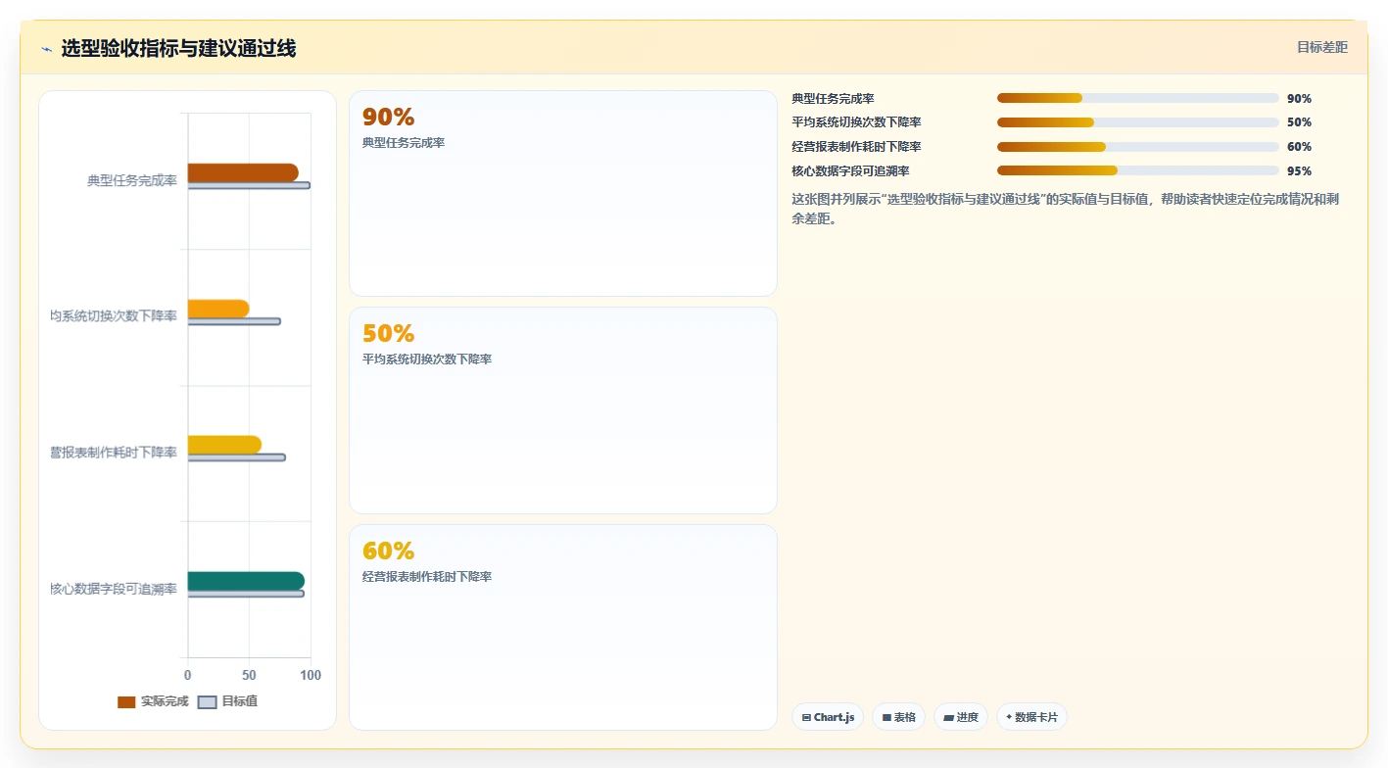
Task: Click the 50% value next to the progress bar
Action: (1299, 122)
